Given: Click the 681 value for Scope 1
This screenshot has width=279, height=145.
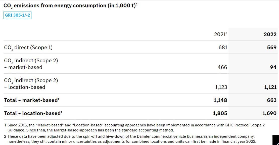Looking at the screenshot, I should [x=223, y=47].
